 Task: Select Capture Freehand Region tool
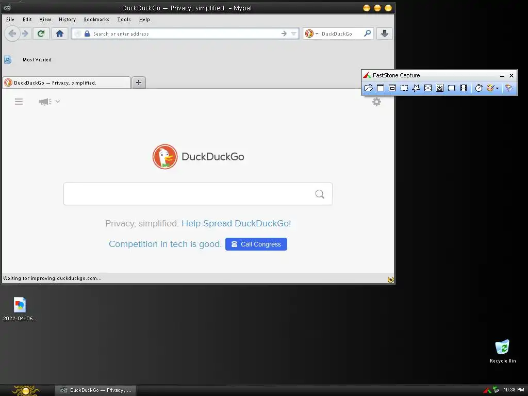coord(416,88)
